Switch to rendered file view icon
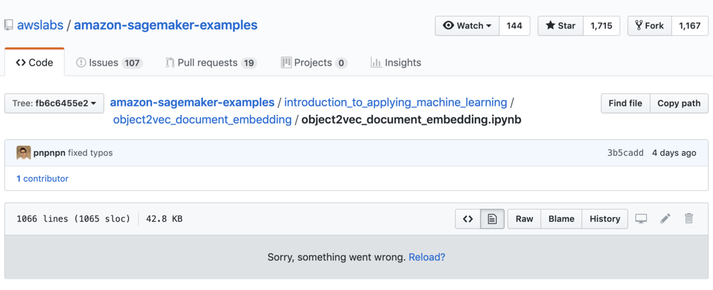 [492, 219]
